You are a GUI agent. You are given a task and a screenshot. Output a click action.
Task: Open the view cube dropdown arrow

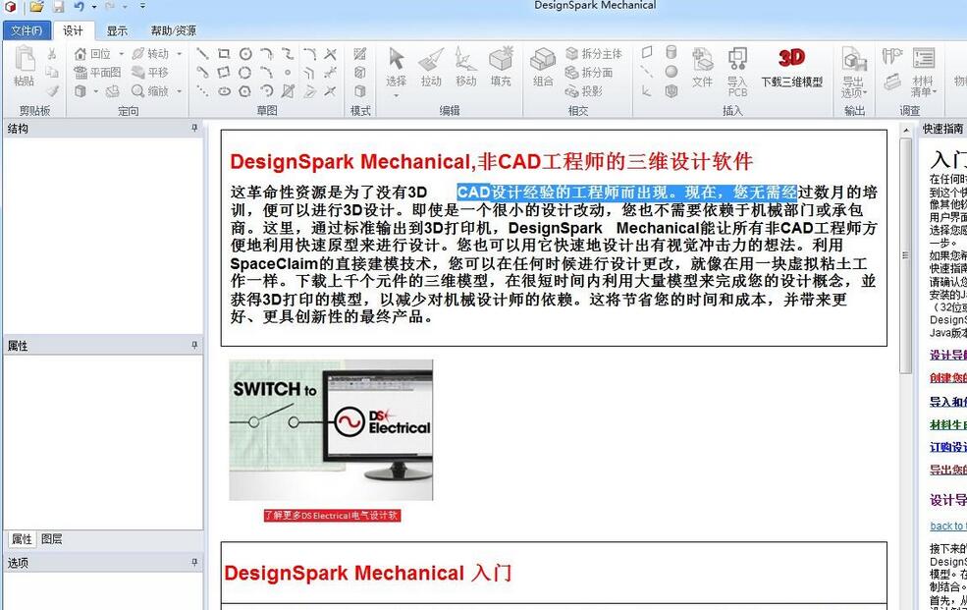coord(95,91)
